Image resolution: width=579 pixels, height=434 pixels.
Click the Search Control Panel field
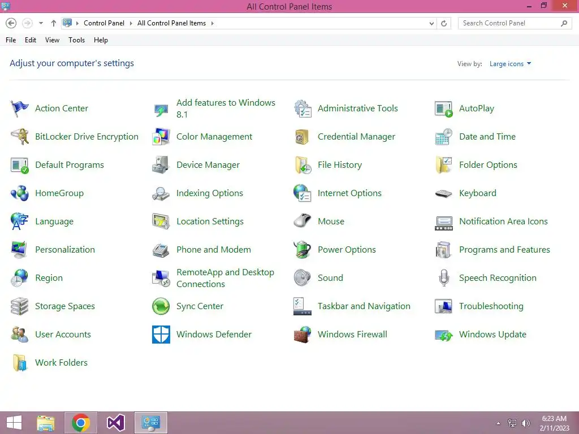pyautogui.click(x=515, y=23)
